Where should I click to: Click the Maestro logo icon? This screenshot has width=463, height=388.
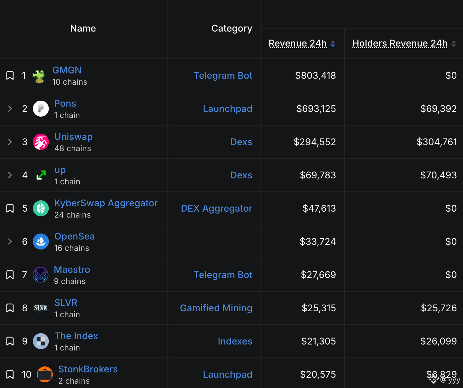click(x=41, y=275)
